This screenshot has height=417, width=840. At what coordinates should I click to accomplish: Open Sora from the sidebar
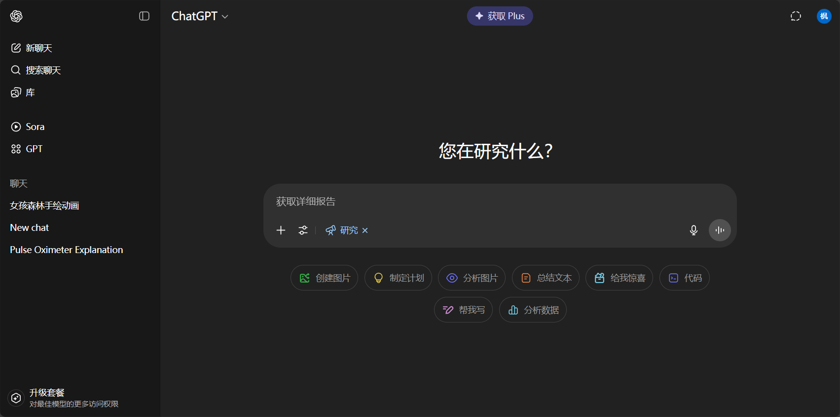[x=80, y=127]
